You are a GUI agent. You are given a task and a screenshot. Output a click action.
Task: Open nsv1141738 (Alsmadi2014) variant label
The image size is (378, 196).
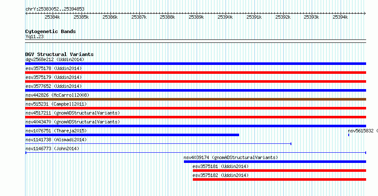(56, 140)
